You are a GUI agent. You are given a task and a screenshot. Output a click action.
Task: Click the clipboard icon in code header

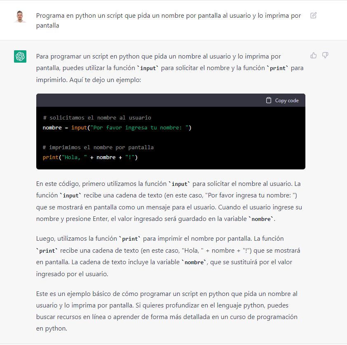tap(268, 100)
